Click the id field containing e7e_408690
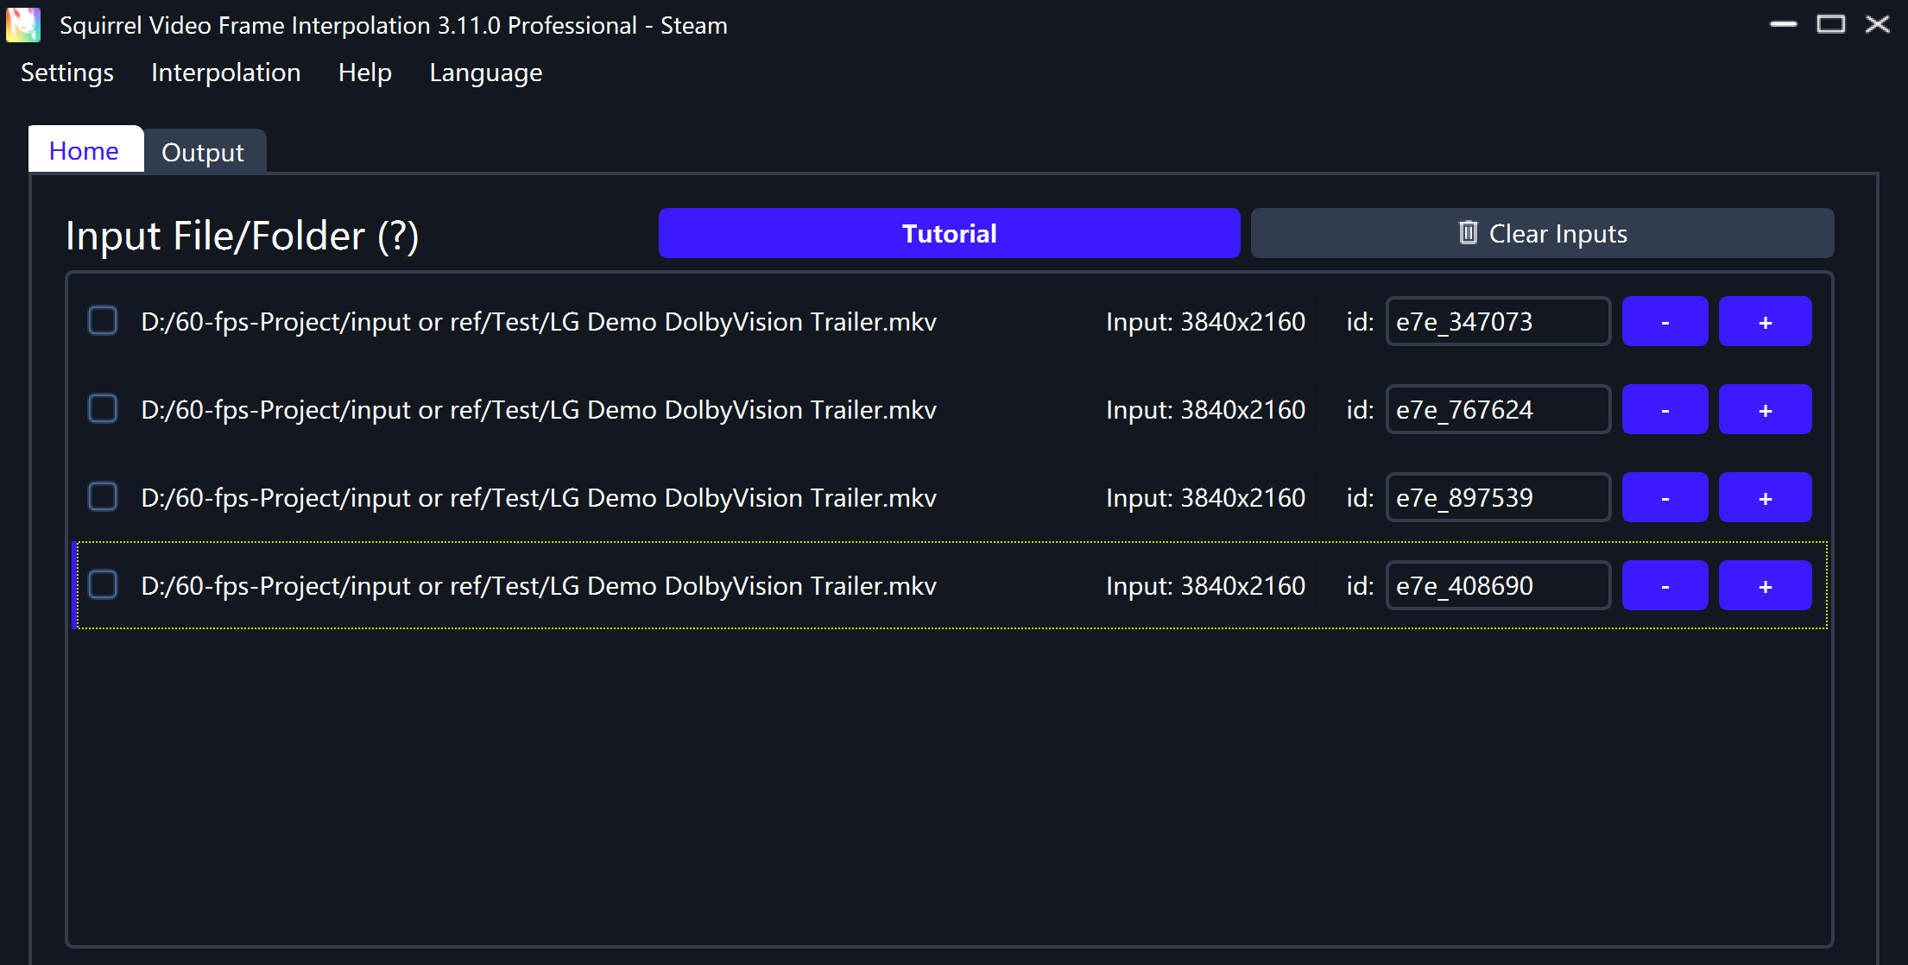 tap(1497, 584)
